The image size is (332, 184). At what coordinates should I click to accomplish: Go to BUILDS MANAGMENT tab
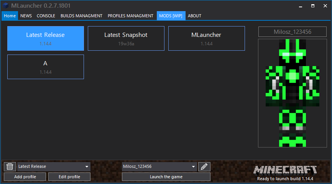click(x=82, y=16)
